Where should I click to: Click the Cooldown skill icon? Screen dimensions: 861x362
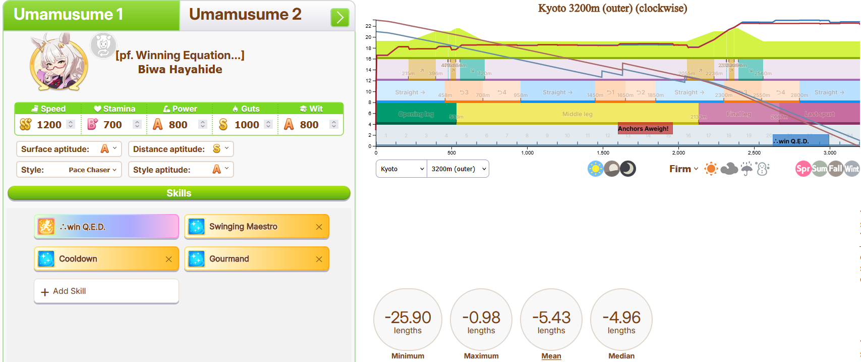[x=46, y=259]
